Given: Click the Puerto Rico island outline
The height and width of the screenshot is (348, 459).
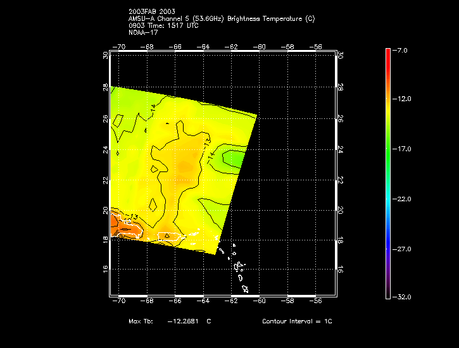Looking at the screenshot, I should point(176,236).
